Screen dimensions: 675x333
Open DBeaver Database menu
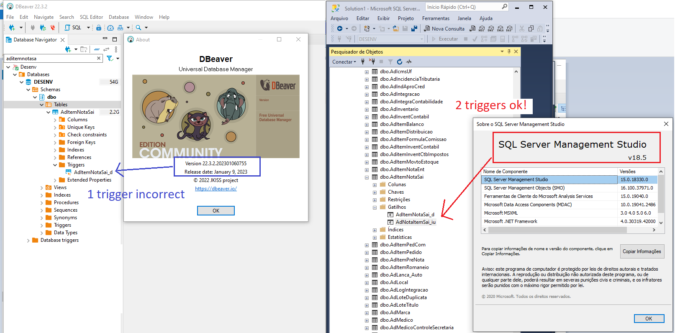[119, 17]
